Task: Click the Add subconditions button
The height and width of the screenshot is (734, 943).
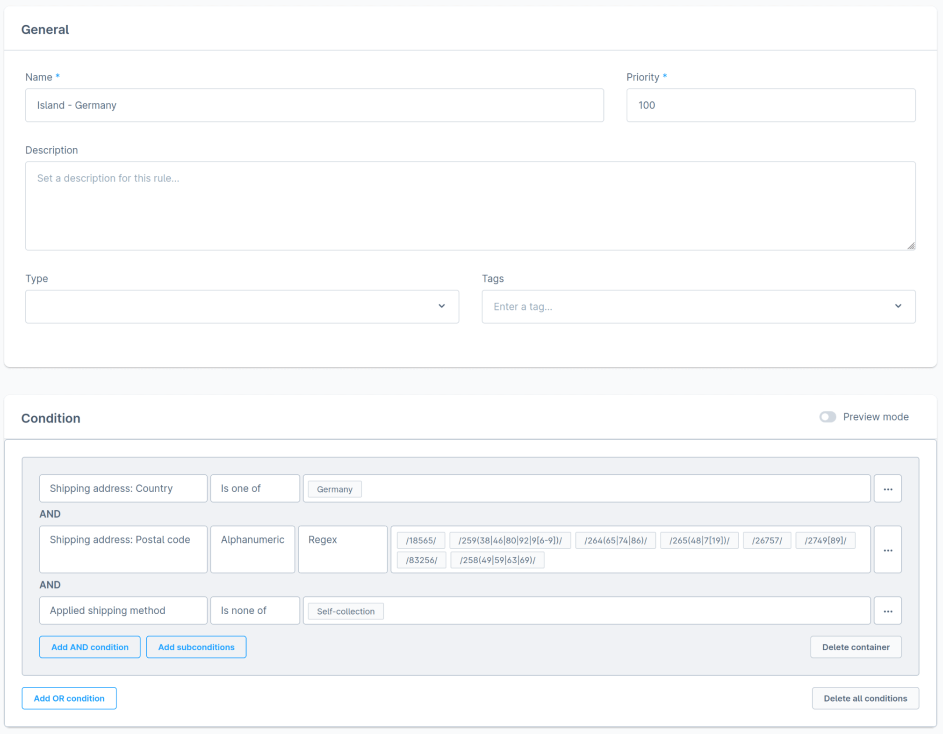Action: point(196,647)
